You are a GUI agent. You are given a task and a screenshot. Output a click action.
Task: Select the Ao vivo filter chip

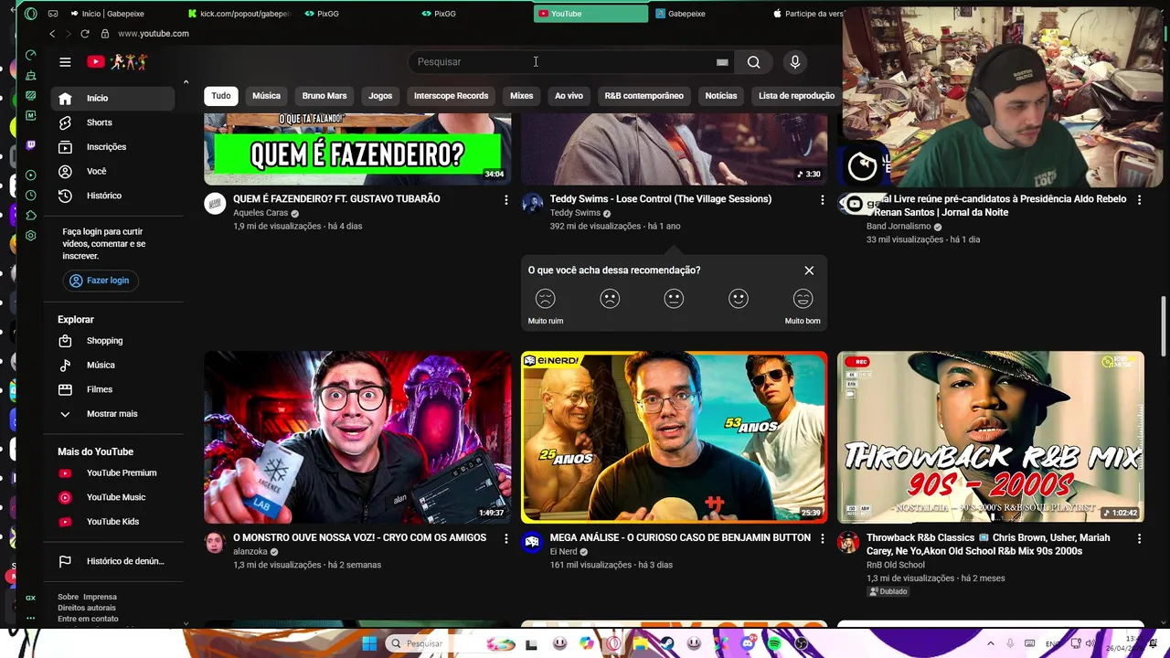pyautogui.click(x=569, y=96)
